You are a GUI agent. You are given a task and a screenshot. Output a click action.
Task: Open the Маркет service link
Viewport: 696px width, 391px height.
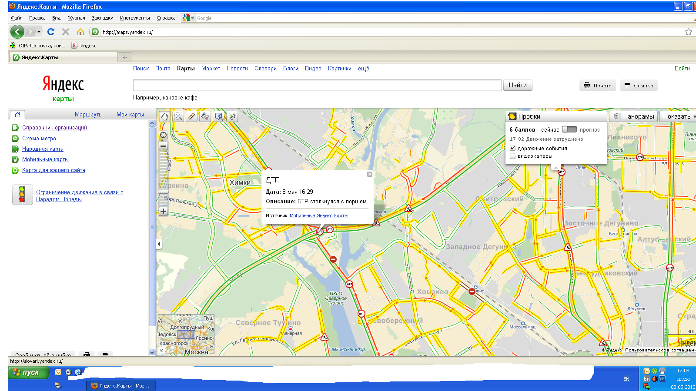[x=211, y=69]
